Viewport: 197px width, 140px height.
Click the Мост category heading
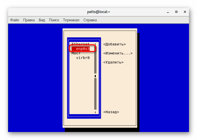(76, 53)
